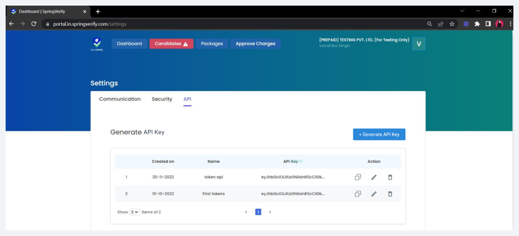The height and width of the screenshot is (236, 519).
Task: Open the tab search chevron
Action: coord(462,11)
